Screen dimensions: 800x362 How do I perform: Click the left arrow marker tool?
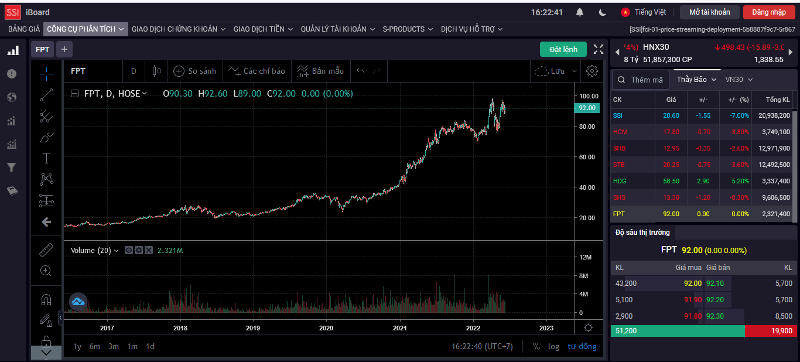click(x=46, y=221)
